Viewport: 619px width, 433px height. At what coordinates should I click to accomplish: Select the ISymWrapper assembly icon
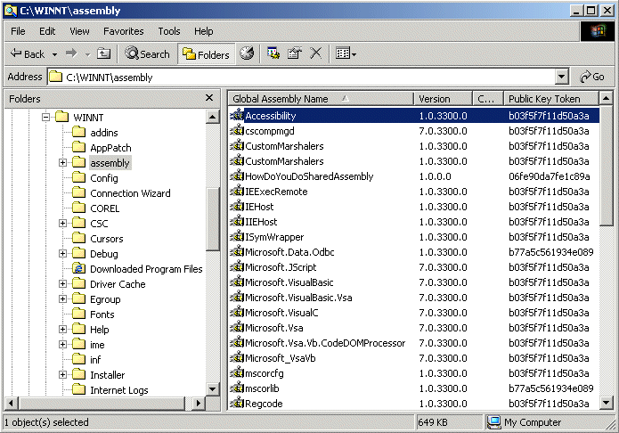tap(237, 236)
